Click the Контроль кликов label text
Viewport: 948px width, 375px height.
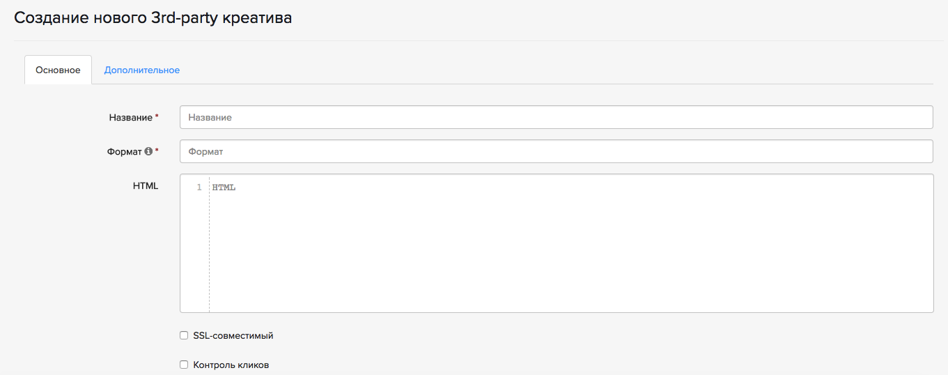point(231,365)
